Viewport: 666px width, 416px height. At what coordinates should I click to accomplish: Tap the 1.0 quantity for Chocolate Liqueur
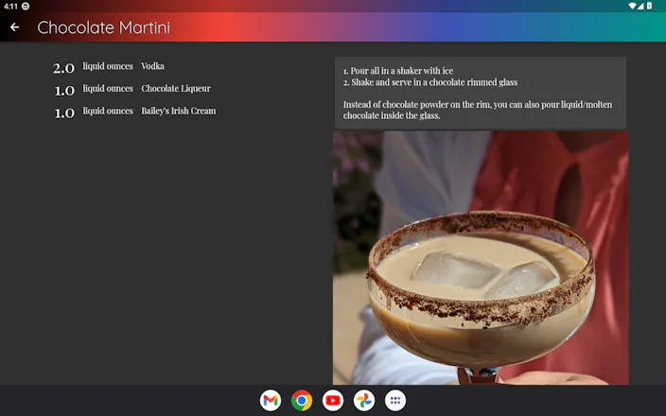coord(64,91)
